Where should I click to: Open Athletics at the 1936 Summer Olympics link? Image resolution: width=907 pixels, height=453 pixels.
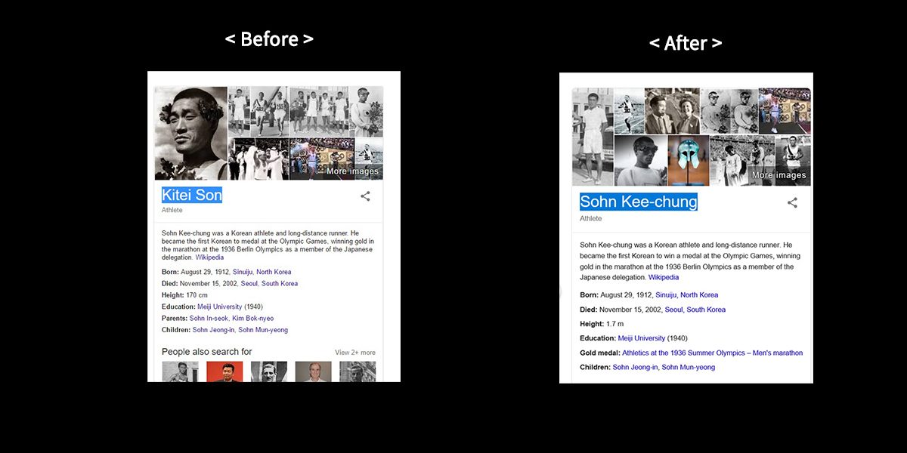[712, 353]
